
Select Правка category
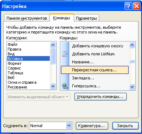click(28, 49)
